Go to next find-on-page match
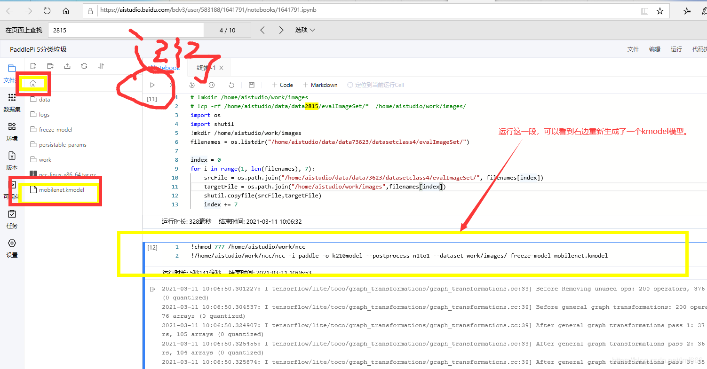 pyautogui.click(x=281, y=30)
